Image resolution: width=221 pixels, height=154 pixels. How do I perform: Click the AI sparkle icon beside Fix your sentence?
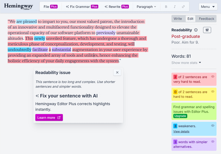pyautogui.click(x=37, y=96)
